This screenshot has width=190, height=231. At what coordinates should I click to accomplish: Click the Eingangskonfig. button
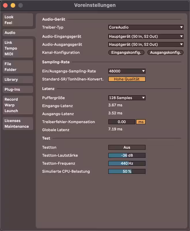(126, 53)
